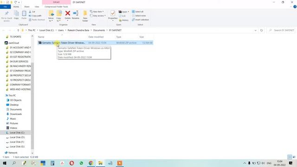Open 04 OUR SERVICES folder in sidebar

click(x=19, y=62)
